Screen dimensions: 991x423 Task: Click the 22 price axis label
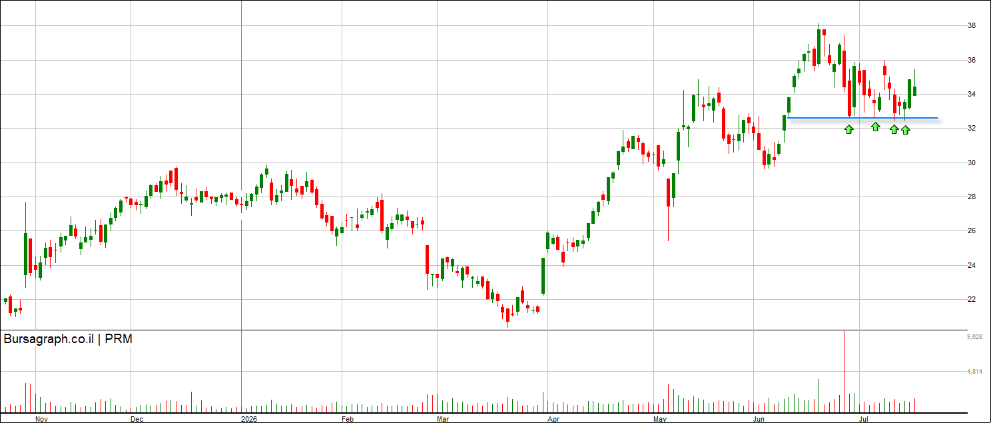click(x=971, y=300)
